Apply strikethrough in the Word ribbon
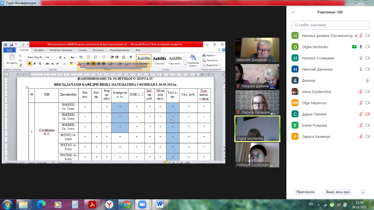This screenshot has width=374, height=210. (47, 63)
